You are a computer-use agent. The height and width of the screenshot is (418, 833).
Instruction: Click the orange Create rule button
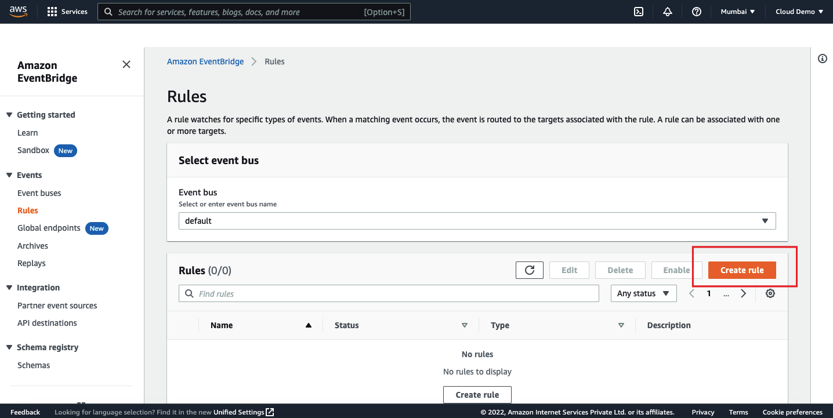point(742,270)
